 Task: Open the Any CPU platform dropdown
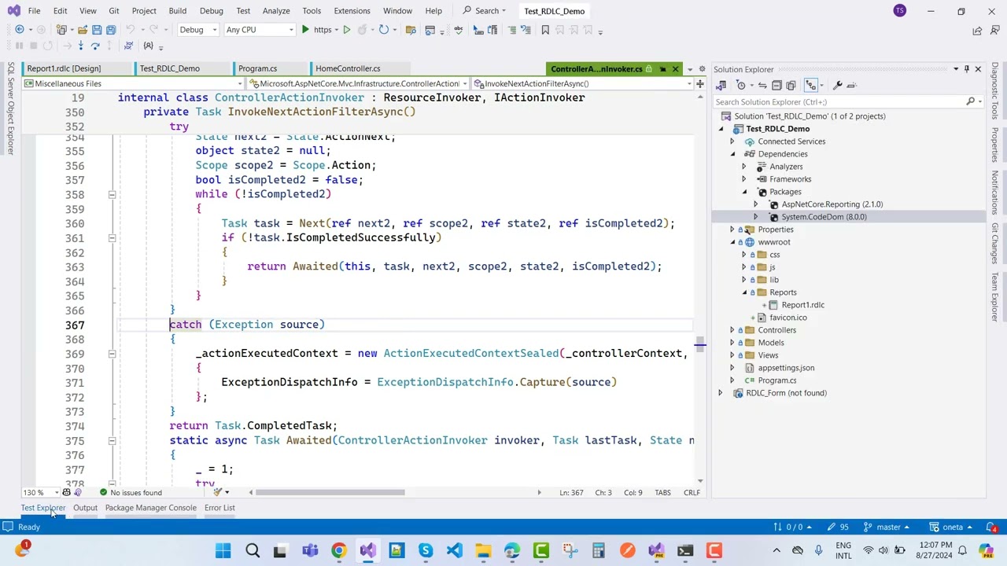tap(260, 30)
